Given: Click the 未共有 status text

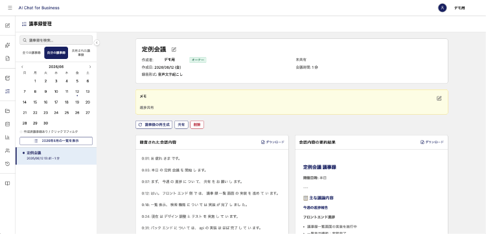Looking at the screenshot, I should (x=301, y=60).
